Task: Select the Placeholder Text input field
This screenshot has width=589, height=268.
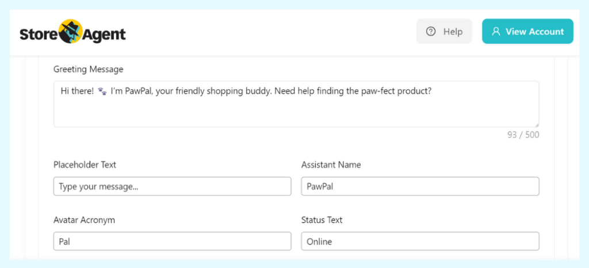Action: click(x=172, y=186)
